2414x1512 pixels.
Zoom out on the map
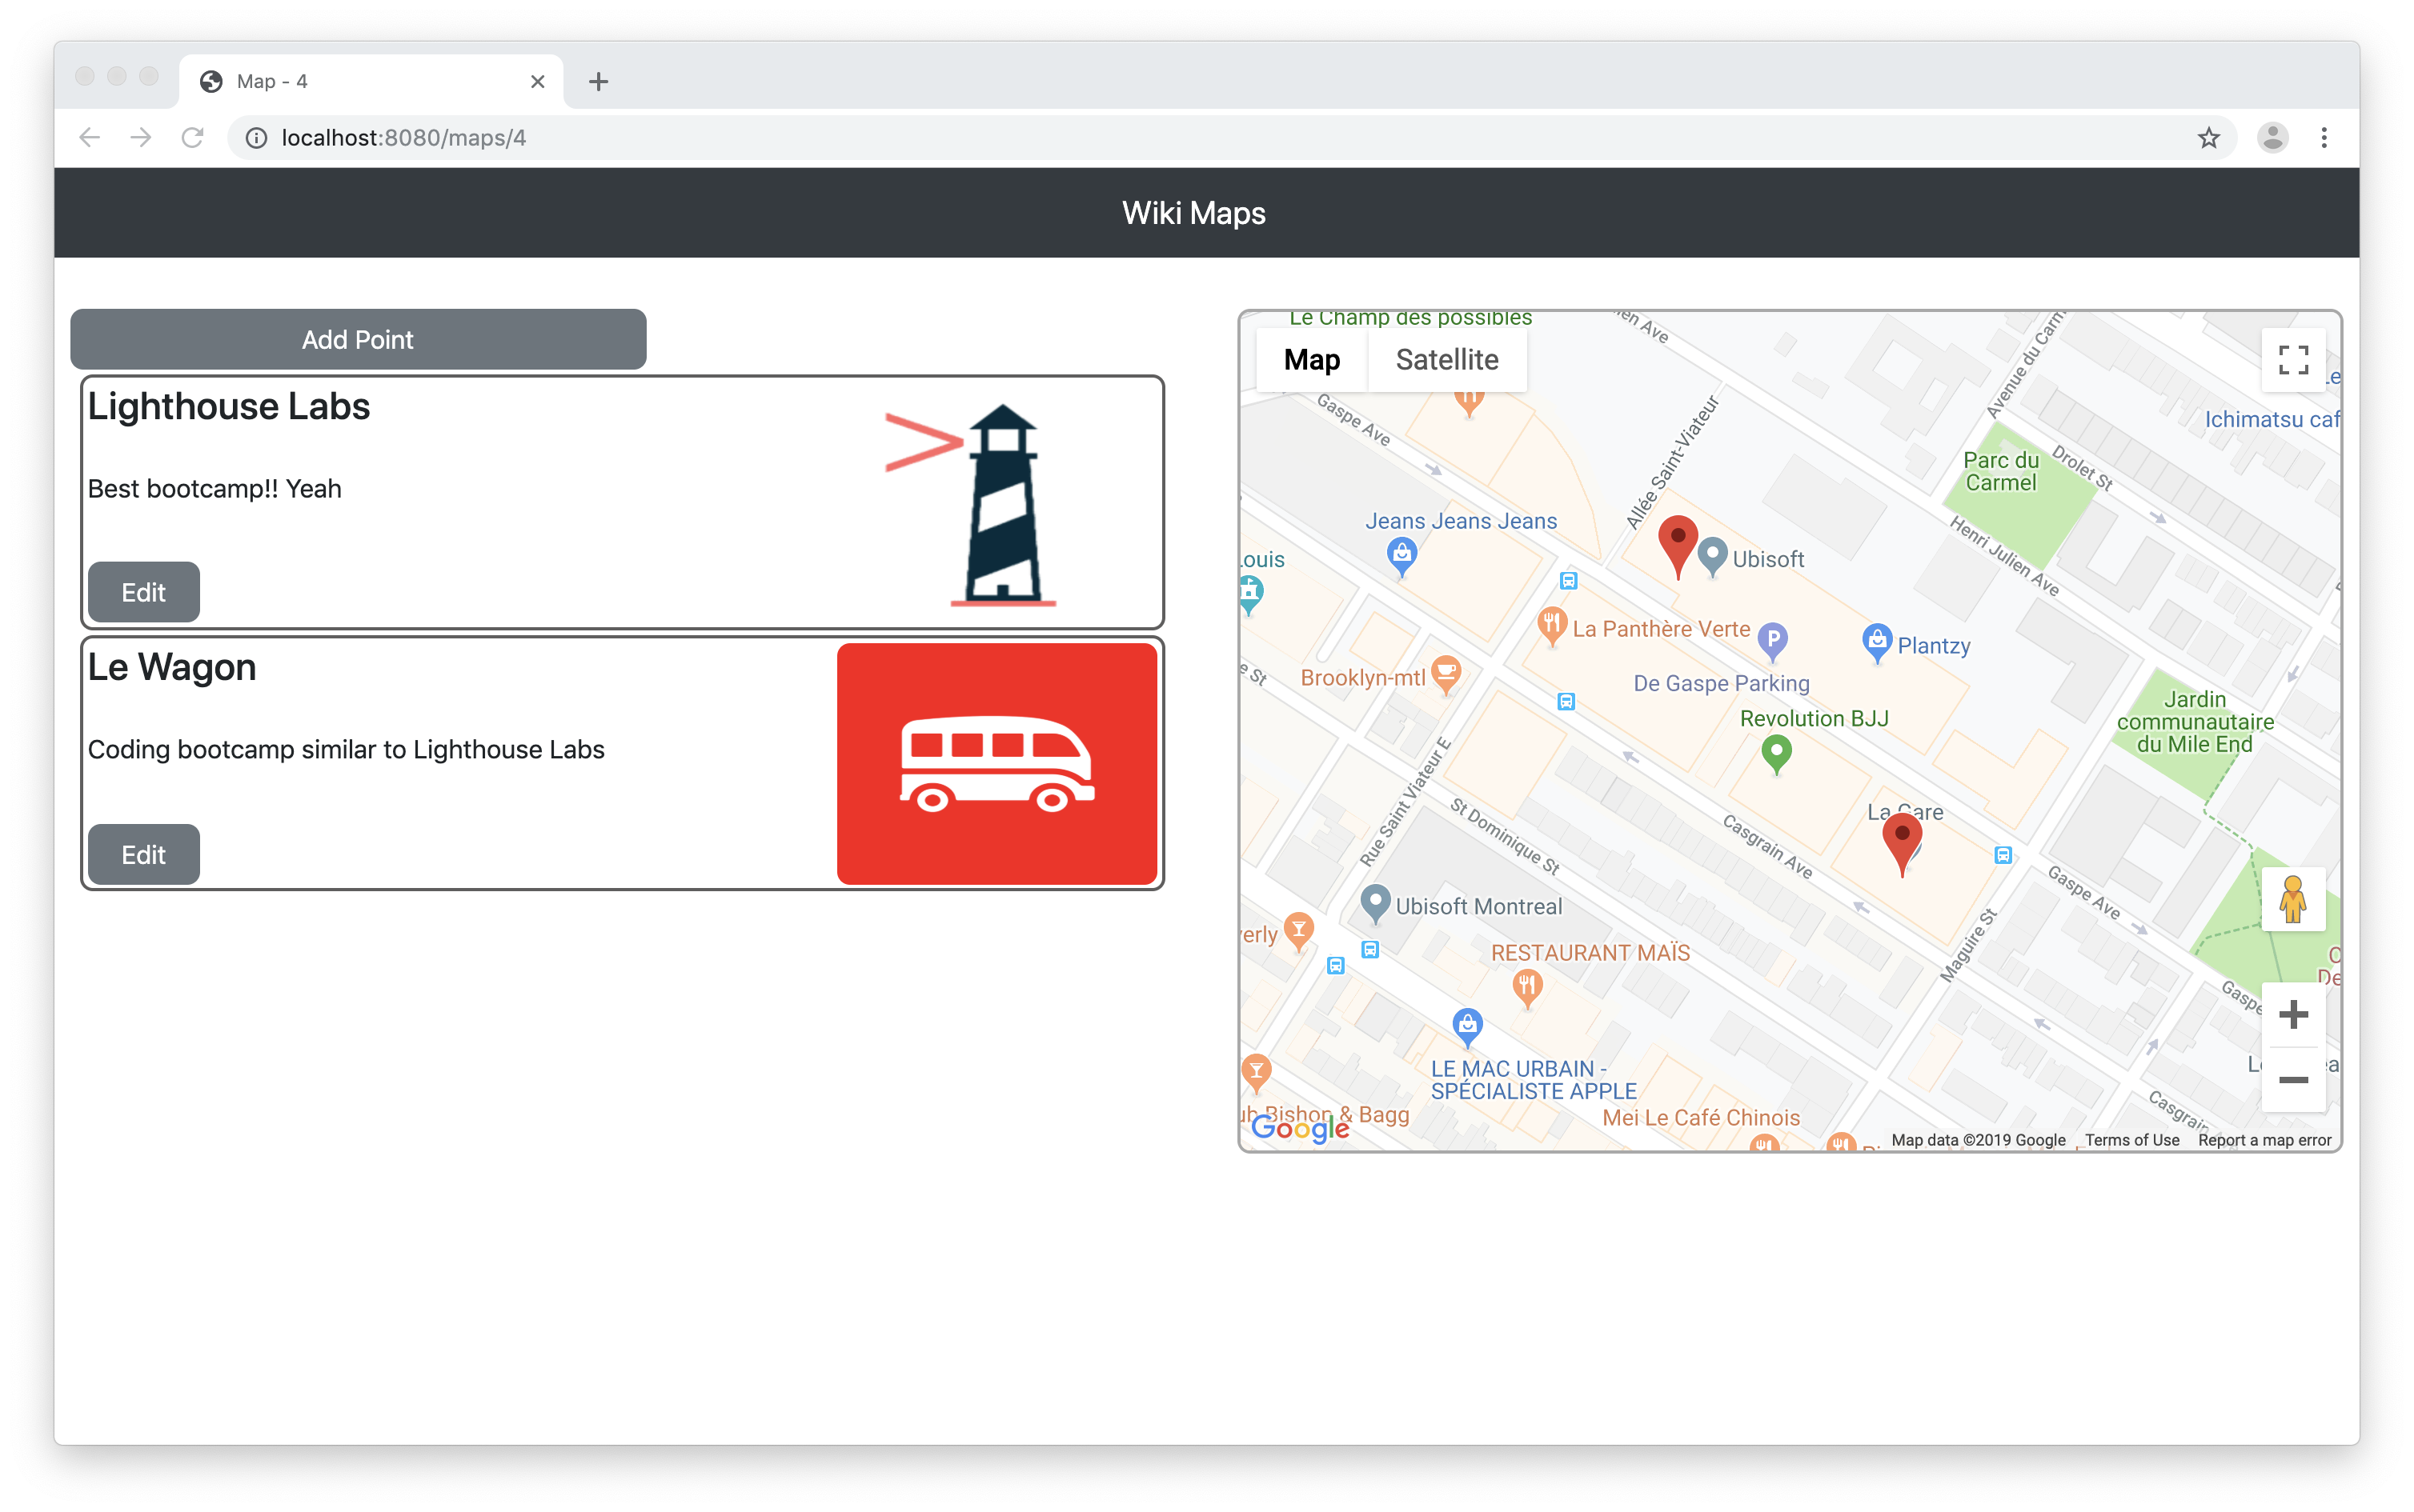pyautogui.click(x=2293, y=1080)
